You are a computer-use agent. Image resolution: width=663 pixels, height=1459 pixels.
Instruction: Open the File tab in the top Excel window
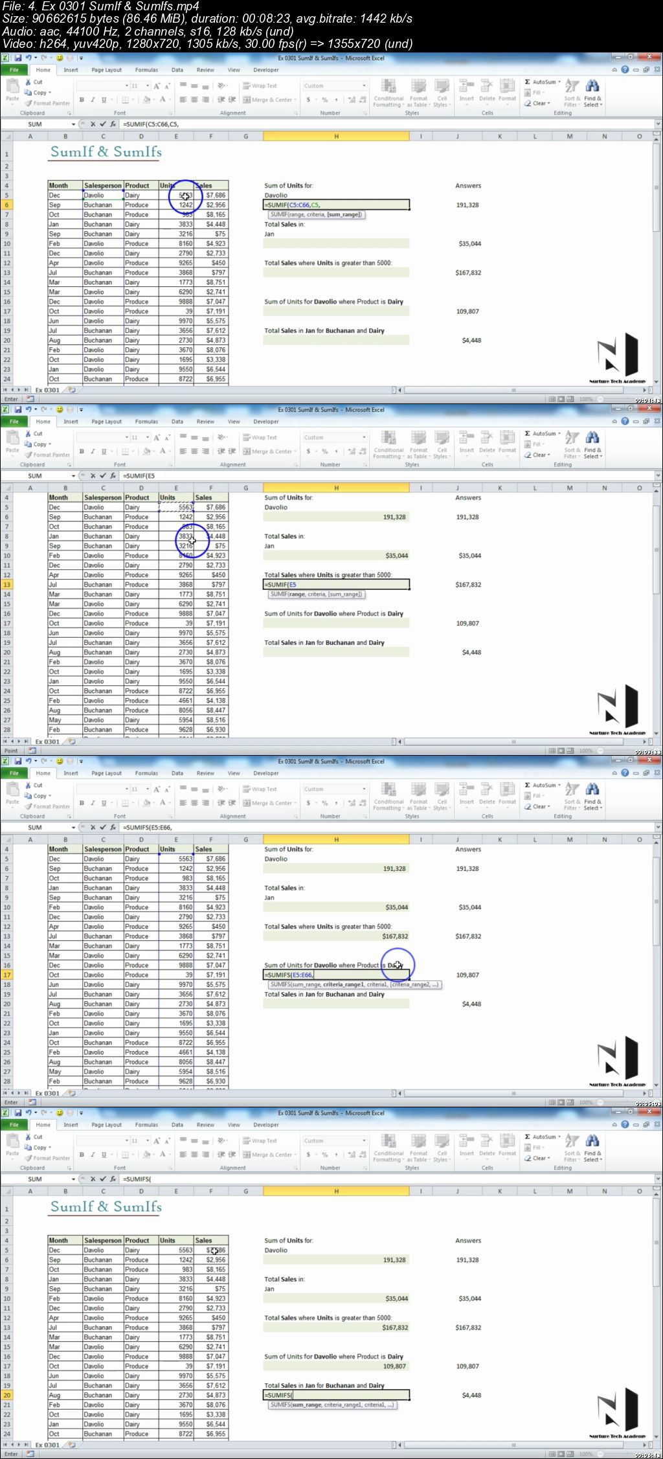point(14,70)
